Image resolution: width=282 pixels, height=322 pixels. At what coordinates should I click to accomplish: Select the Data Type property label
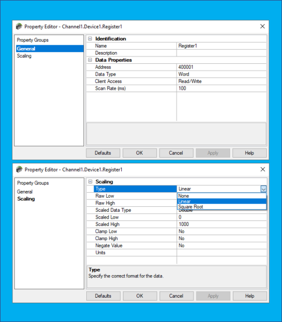[x=105, y=74]
